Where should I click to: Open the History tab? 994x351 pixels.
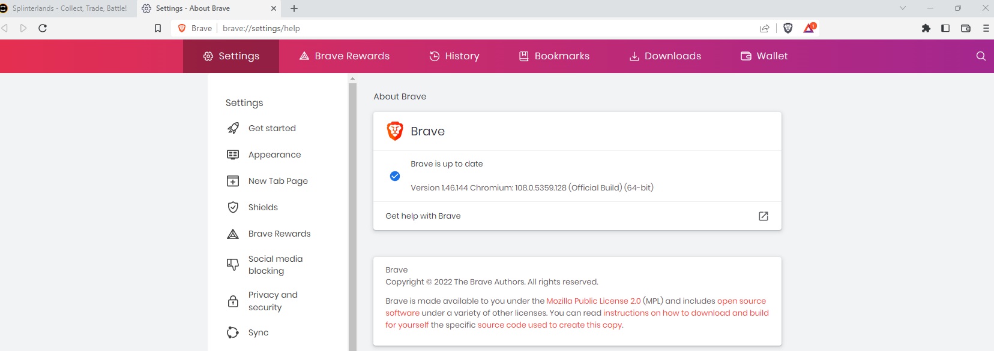point(454,56)
